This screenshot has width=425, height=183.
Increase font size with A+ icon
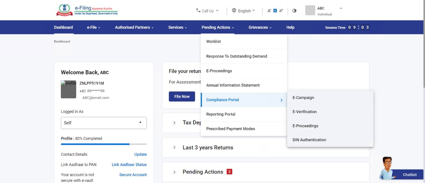[x=281, y=11]
